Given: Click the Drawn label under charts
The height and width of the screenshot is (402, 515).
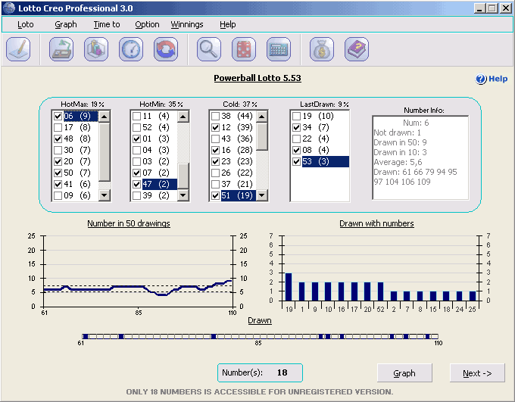Looking at the screenshot, I should [260, 320].
